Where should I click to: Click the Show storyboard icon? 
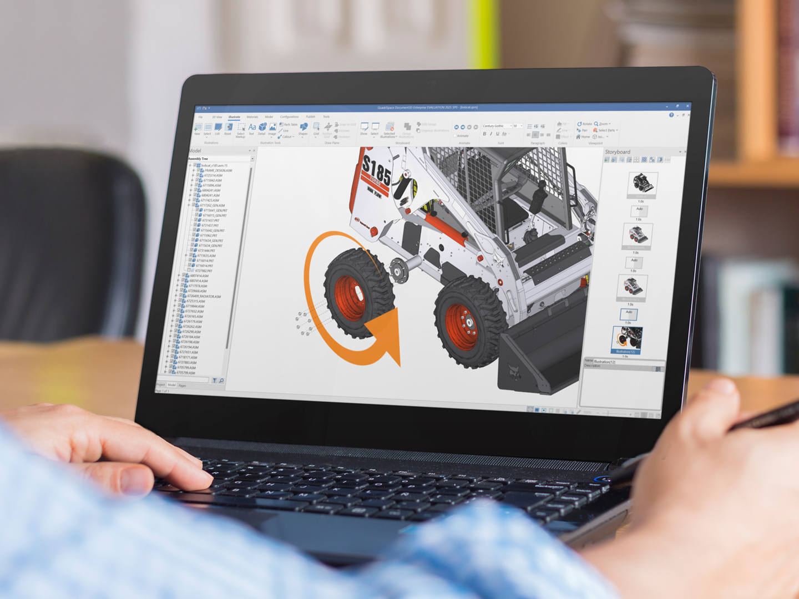364,129
